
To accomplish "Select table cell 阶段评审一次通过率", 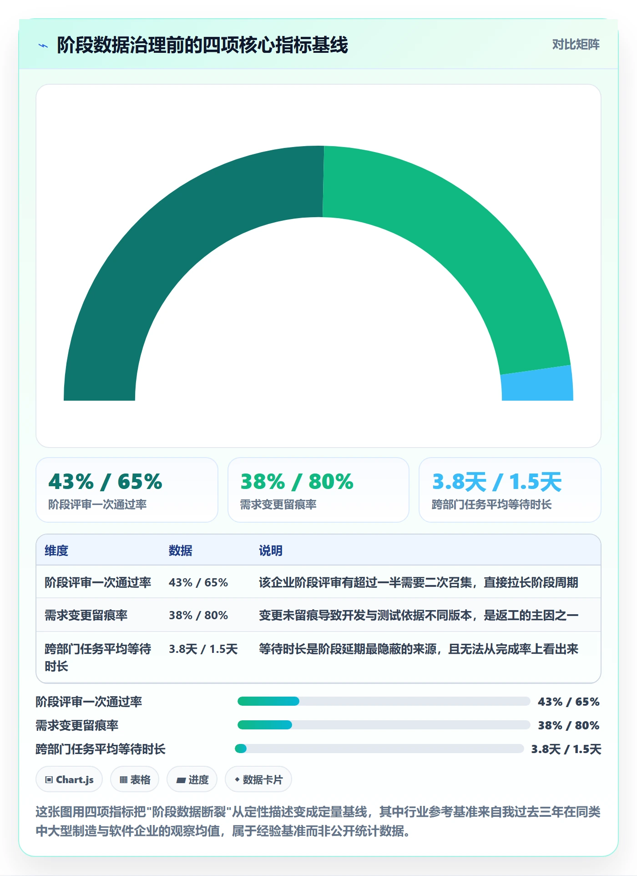I will pos(98,582).
